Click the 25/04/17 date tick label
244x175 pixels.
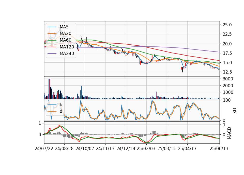tap(187, 149)
